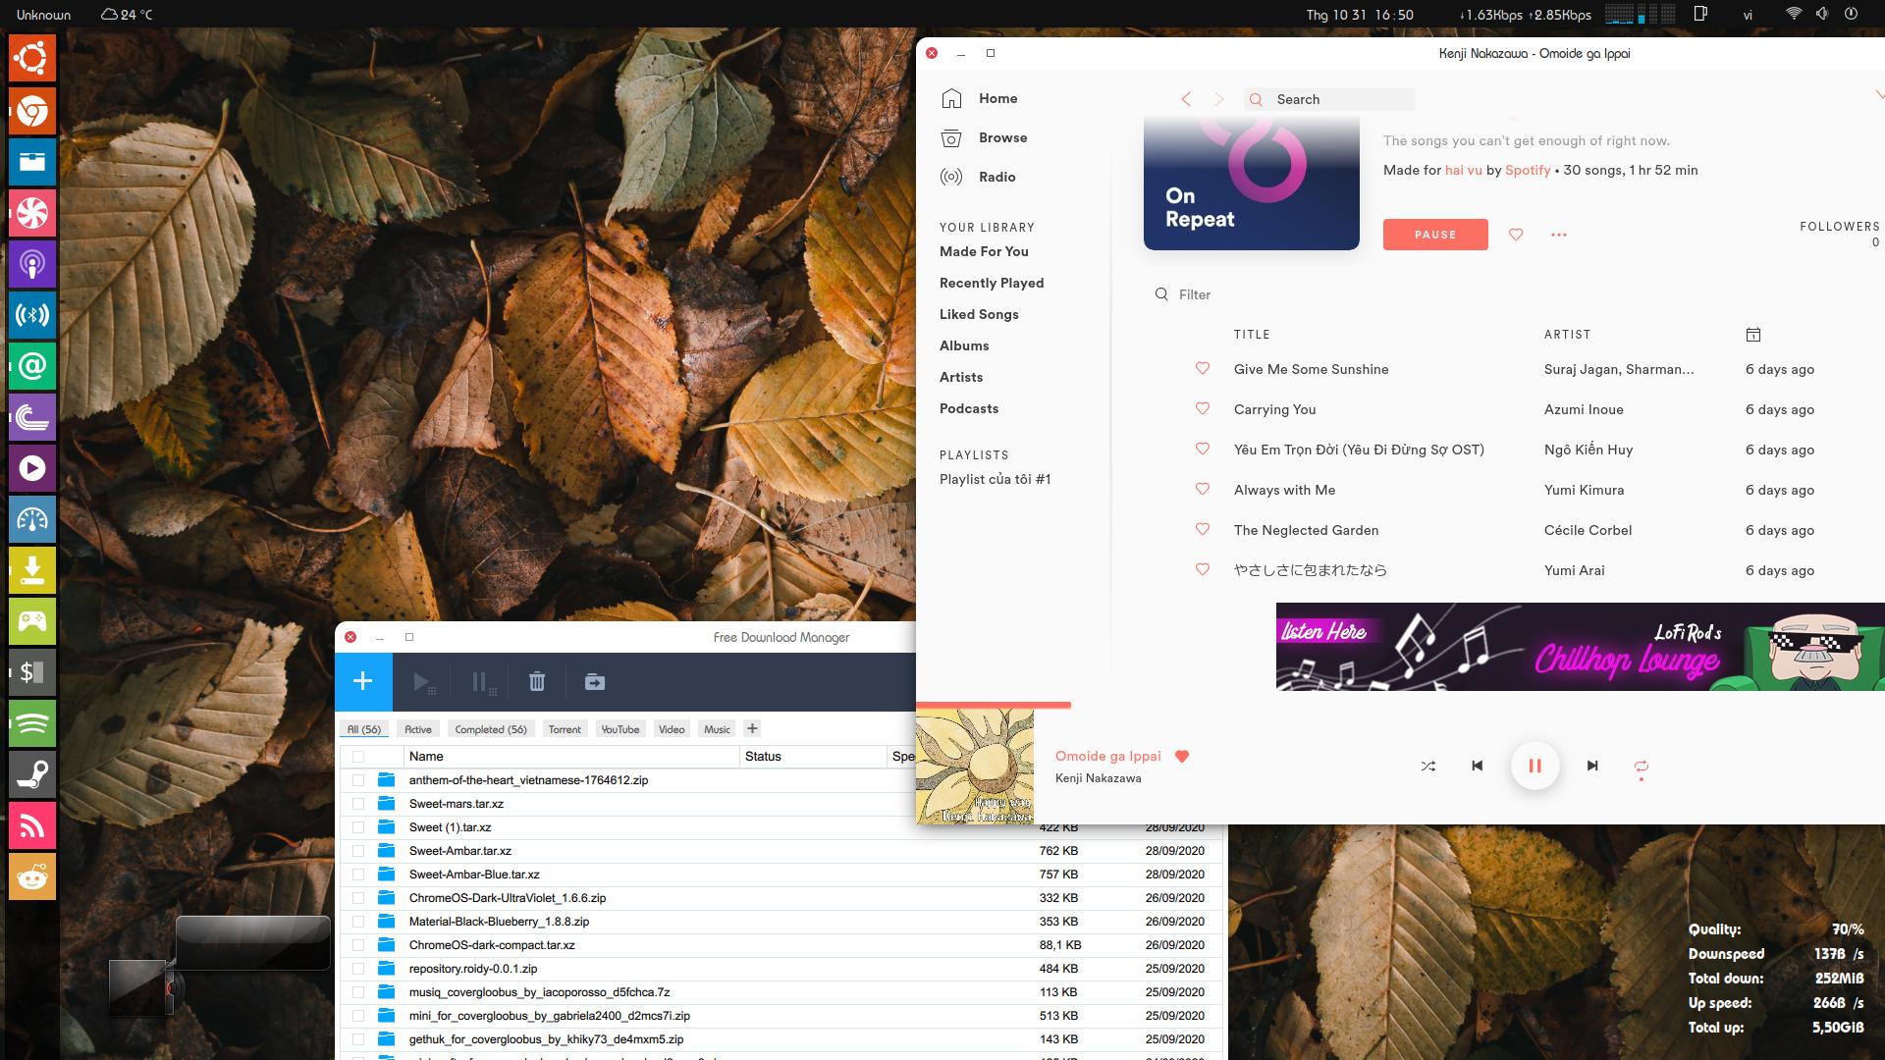Click the song progress bar in player
This screenshot has width=1885, height=1060.
[1400, 705]
